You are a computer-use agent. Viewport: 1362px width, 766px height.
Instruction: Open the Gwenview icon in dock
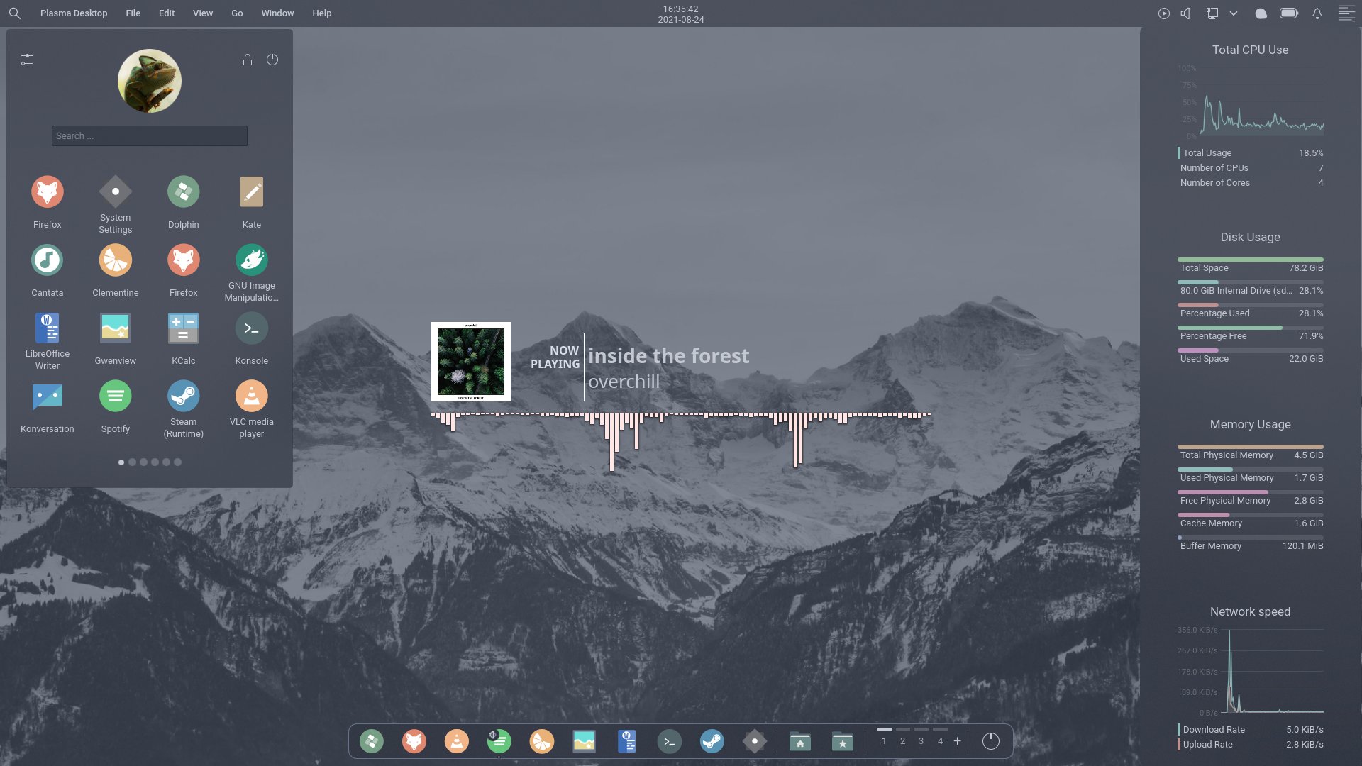(x=584, y=741)
